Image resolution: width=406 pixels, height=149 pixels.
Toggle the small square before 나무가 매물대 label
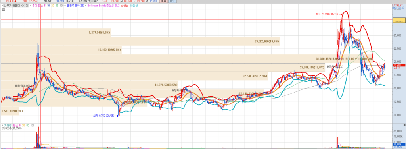pos(2,6)
